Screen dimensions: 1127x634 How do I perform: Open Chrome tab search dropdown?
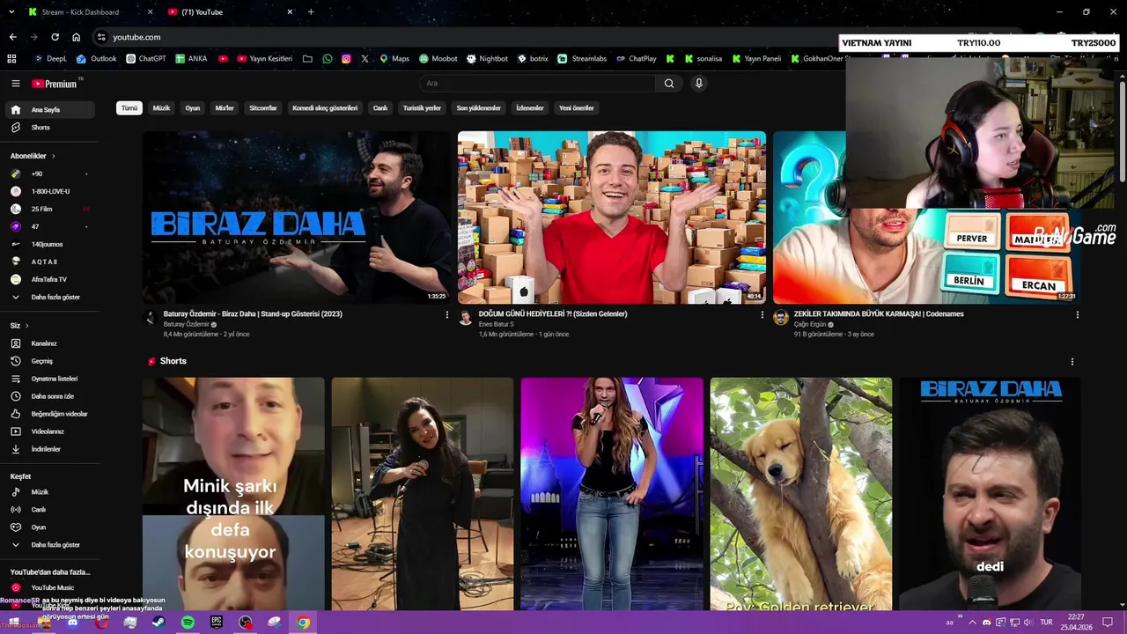pos(12,12)
